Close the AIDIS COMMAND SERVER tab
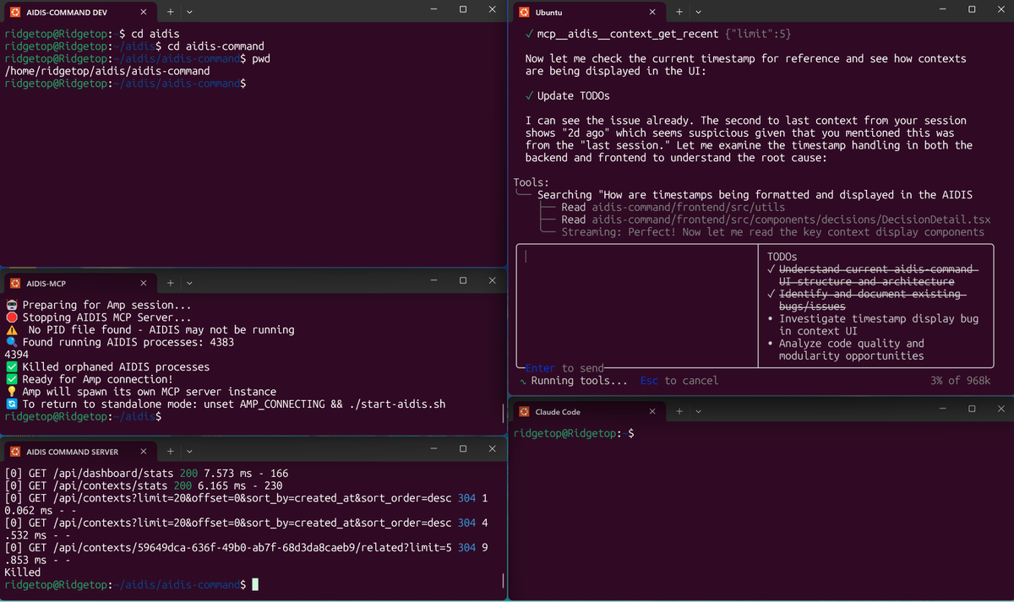This screenshot has height=602, width=1014. pyautogui.click(x=143, y=452)
